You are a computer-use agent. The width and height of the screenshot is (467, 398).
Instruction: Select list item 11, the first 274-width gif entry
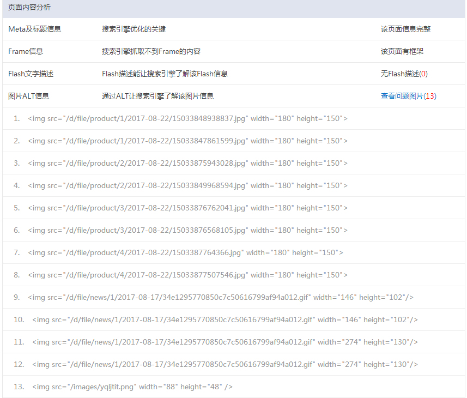tap(225, 342)
